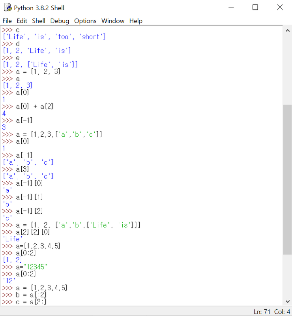The height and width of the screenshot is (316, 292).
Task: Minimize the Python Shell window
Action: (231, 8)
